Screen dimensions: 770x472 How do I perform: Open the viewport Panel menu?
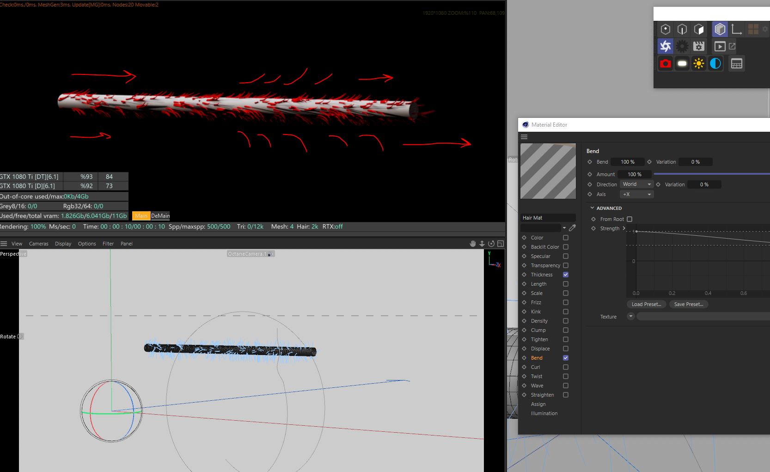[x=127, y=244]
